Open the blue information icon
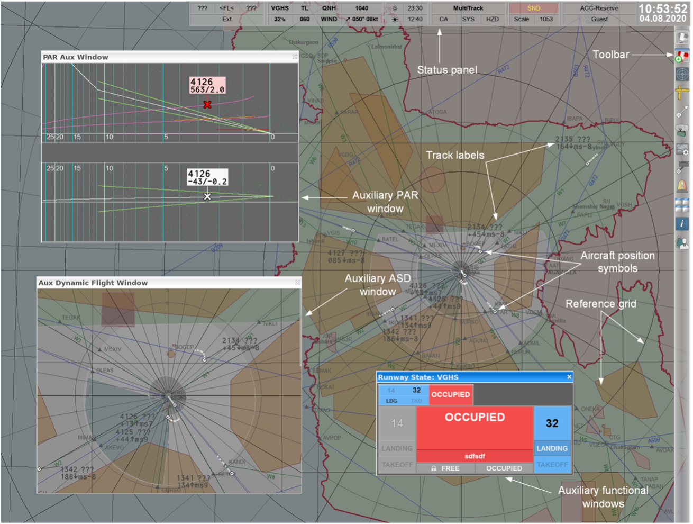This screenshot has width=693, height=524. 682,224
